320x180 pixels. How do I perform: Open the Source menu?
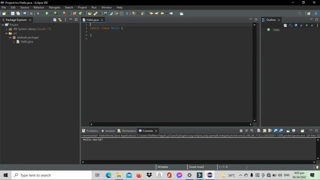tap(24, 7)
